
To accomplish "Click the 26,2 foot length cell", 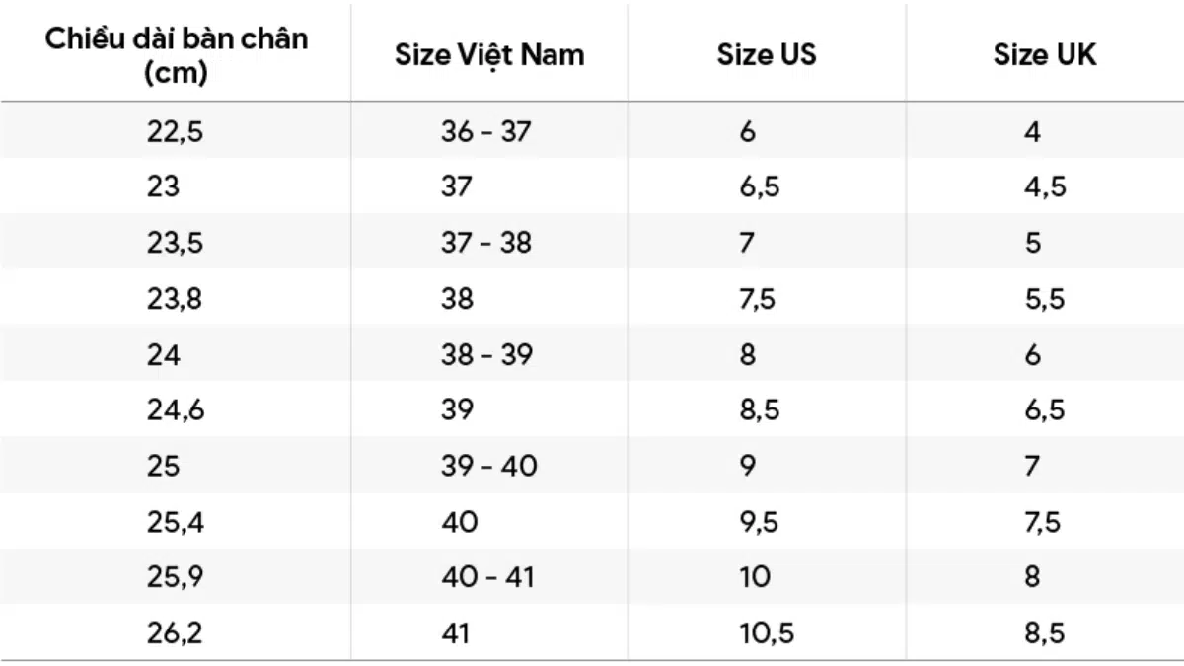I will 175,632.
